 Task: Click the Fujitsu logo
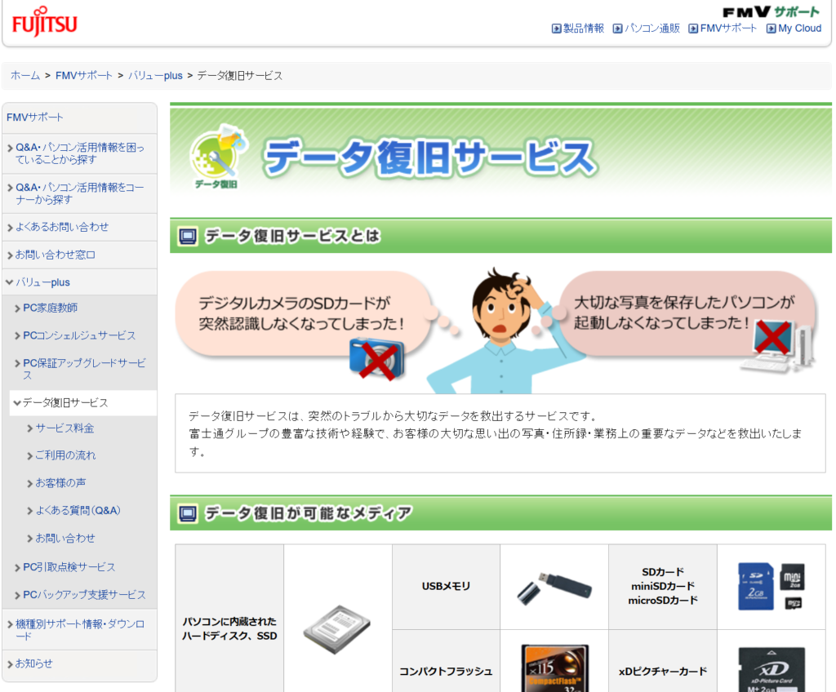click(x=45, y=22)
